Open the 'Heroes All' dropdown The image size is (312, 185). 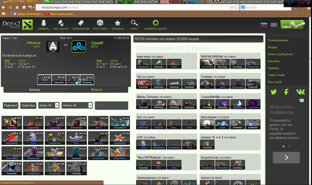(x=77, y=105)
